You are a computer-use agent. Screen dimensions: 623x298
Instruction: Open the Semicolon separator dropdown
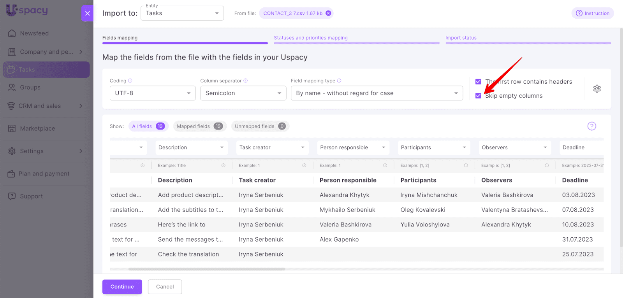coord(243,93)
